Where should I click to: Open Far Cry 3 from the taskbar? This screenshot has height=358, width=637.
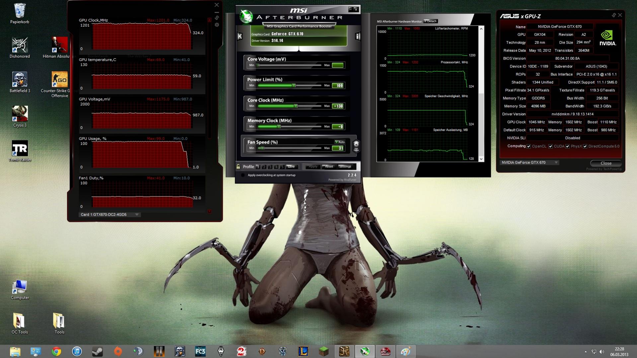tap(200, 351)
